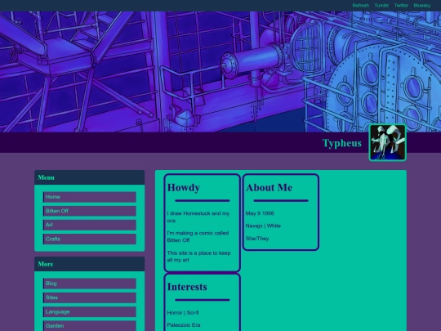Click the 'She/They' pronouns text
Image resolution: width=441 pixels, height=331 pixels.
257,239
